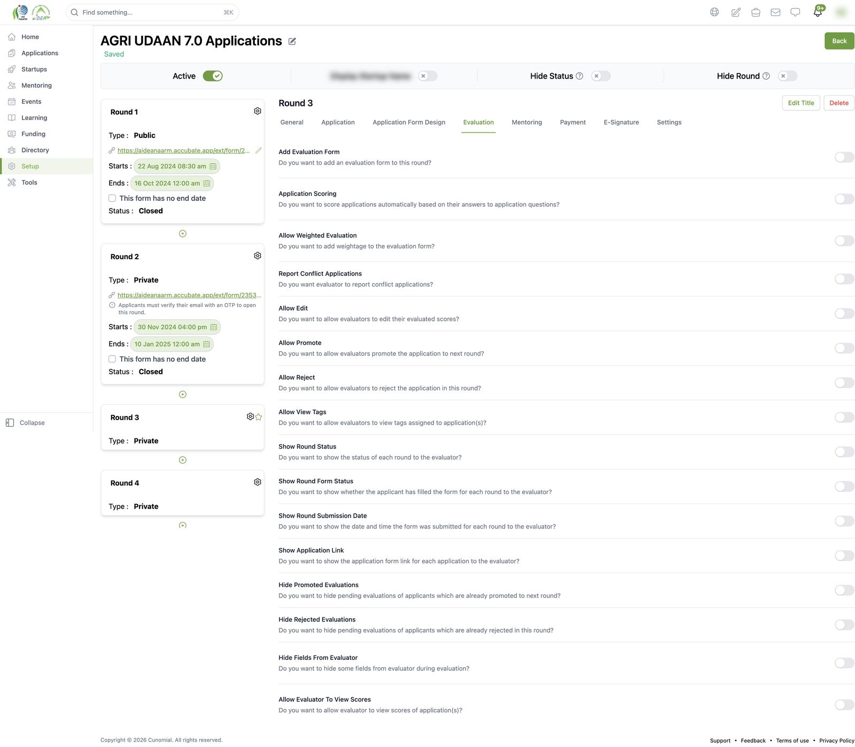Open Round 3 gear settings icon

click(250, 417)
